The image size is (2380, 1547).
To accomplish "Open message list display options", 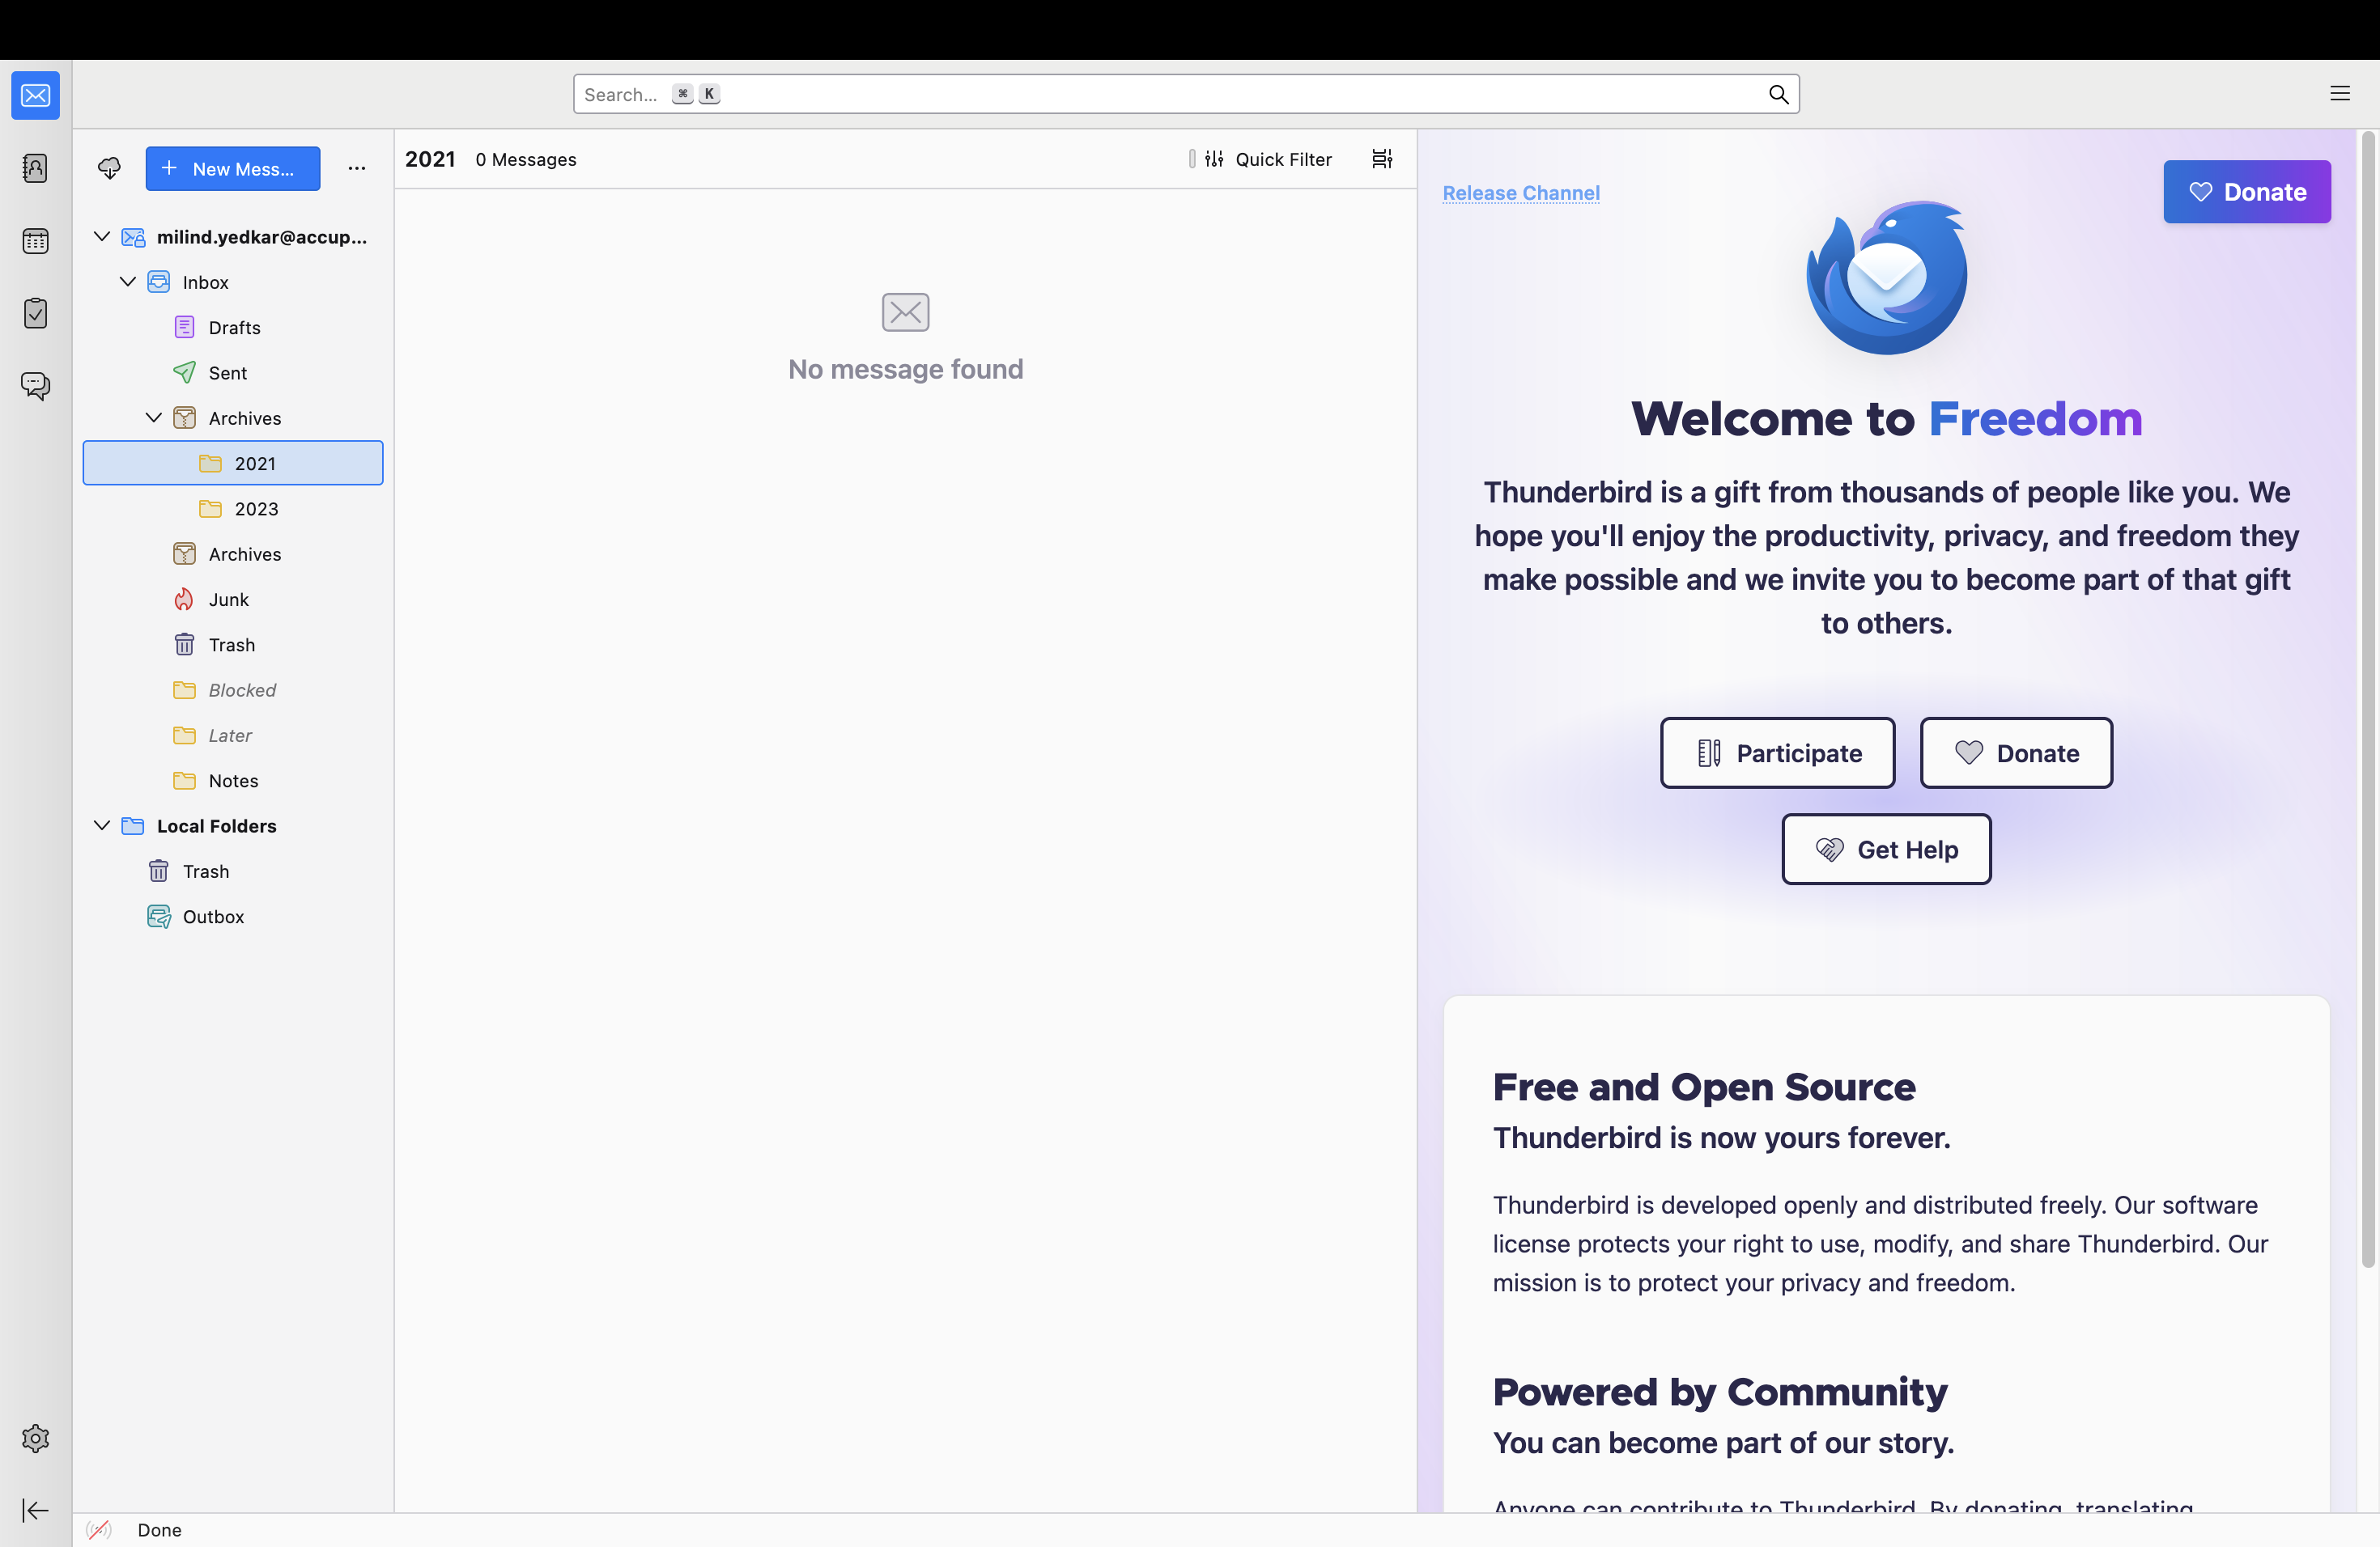I will tap(1382, 159).
